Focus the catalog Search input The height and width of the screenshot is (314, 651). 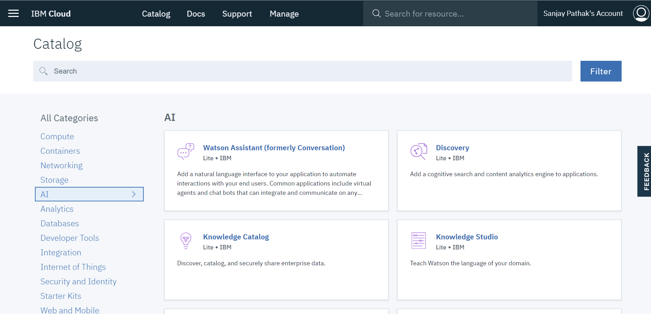303,71
